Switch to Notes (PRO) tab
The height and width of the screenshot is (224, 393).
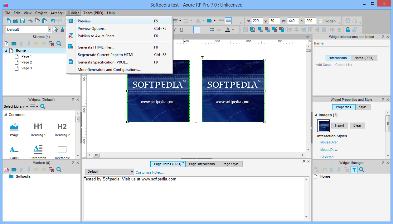point(364,58)
